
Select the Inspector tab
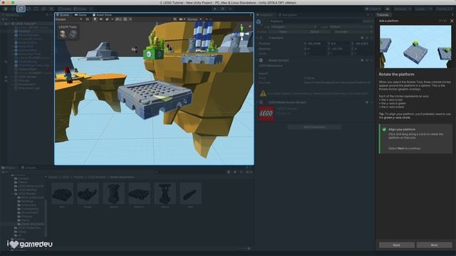coord(264,14)
